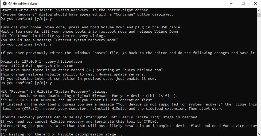Screen dimensions: 261x136
Task: Click the "Start HiSuite and select" top line
Action: (x=75, y=10)
